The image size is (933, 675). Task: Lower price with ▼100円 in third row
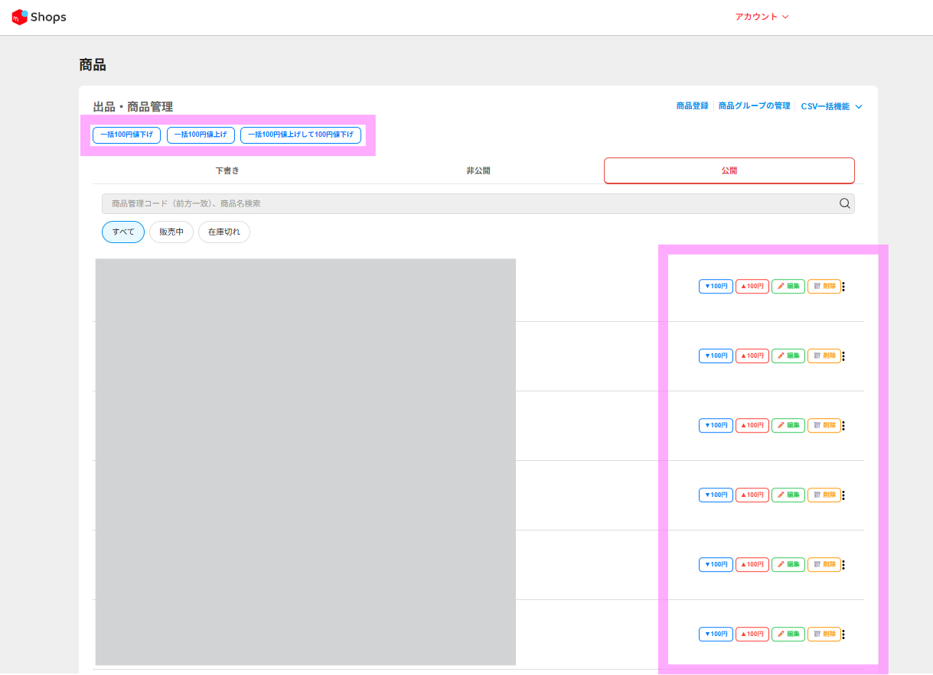[716, 425]
